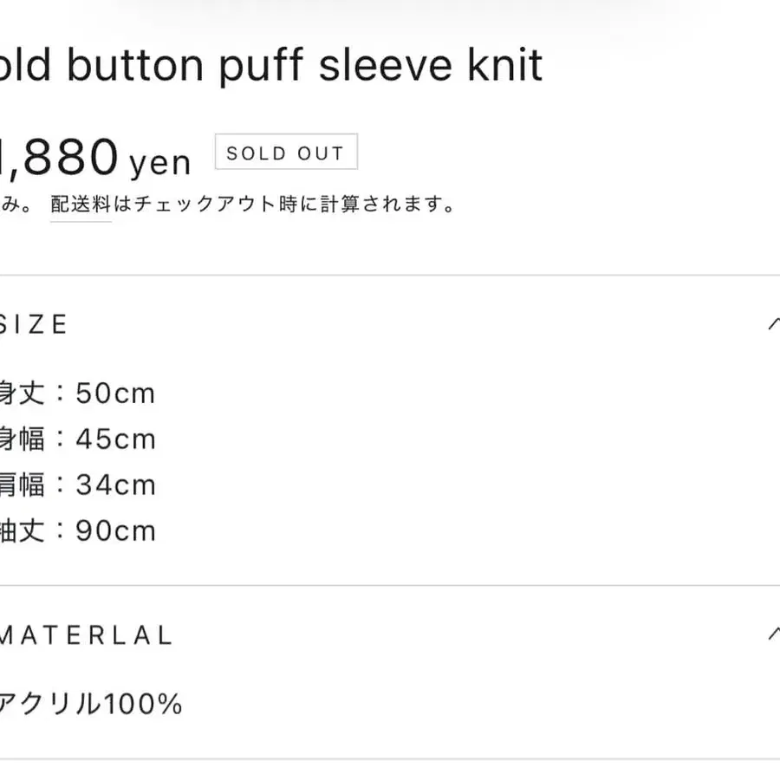This screenshot has height=780, width=780.
Task: Click the 1,880 price amount
Action: (59, 157)
